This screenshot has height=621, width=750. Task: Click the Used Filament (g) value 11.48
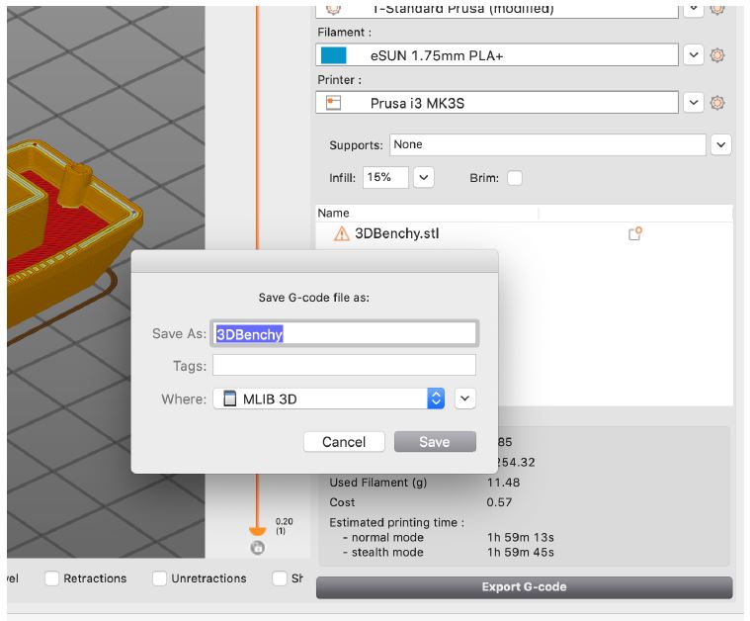coord(503,483)
